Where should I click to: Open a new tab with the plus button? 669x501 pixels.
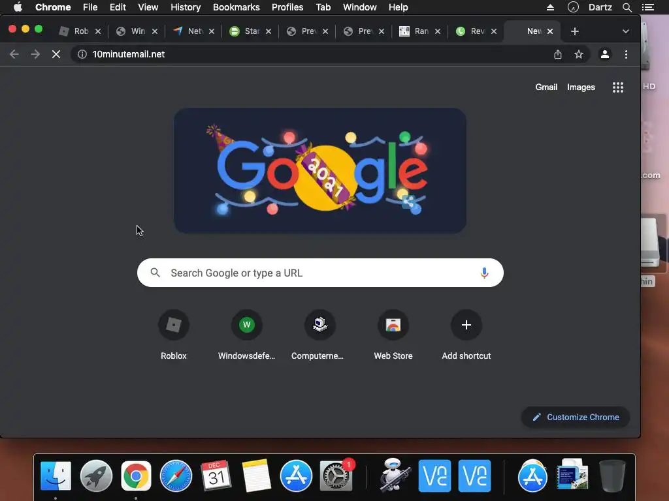pyautogui.click(x=575, y=31)
